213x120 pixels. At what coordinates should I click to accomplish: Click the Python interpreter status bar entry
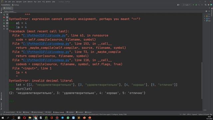(x=204, y=114)
